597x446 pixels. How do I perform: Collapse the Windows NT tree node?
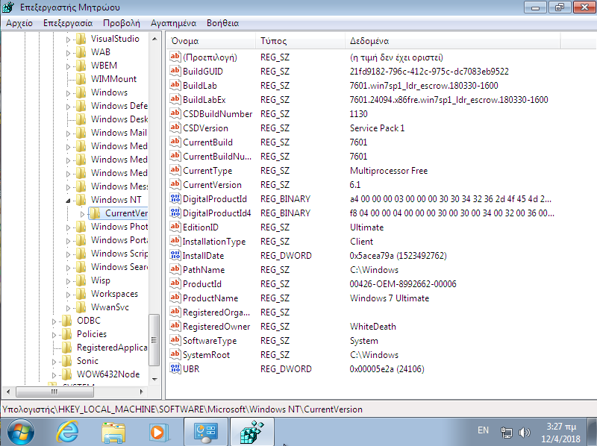point(68,200)
